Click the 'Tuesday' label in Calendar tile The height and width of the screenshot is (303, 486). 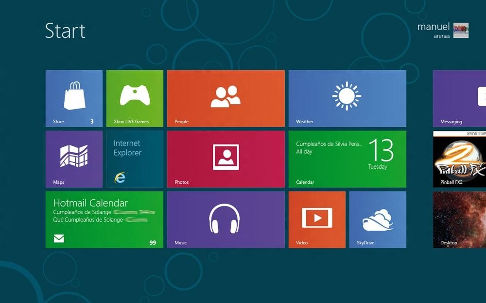[378, 167]
